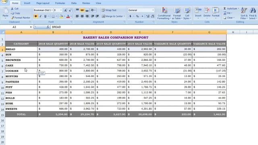Select the COOKIES category cell

pos(21,71)
